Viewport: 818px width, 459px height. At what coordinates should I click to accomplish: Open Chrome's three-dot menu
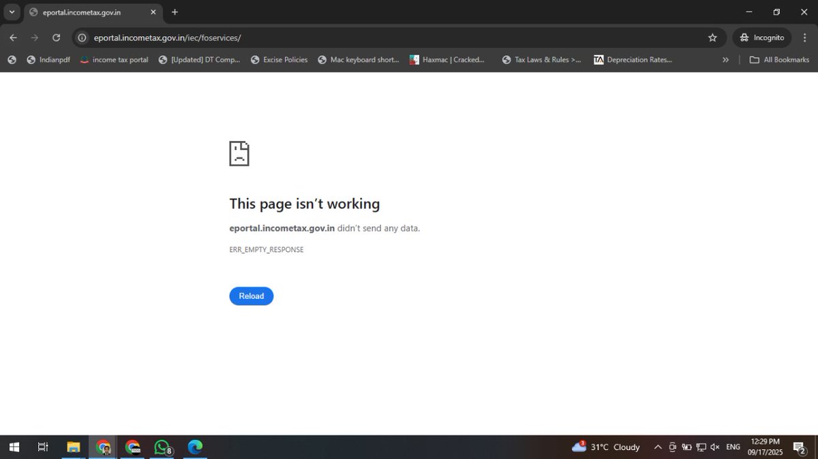[x=805, y=37]
